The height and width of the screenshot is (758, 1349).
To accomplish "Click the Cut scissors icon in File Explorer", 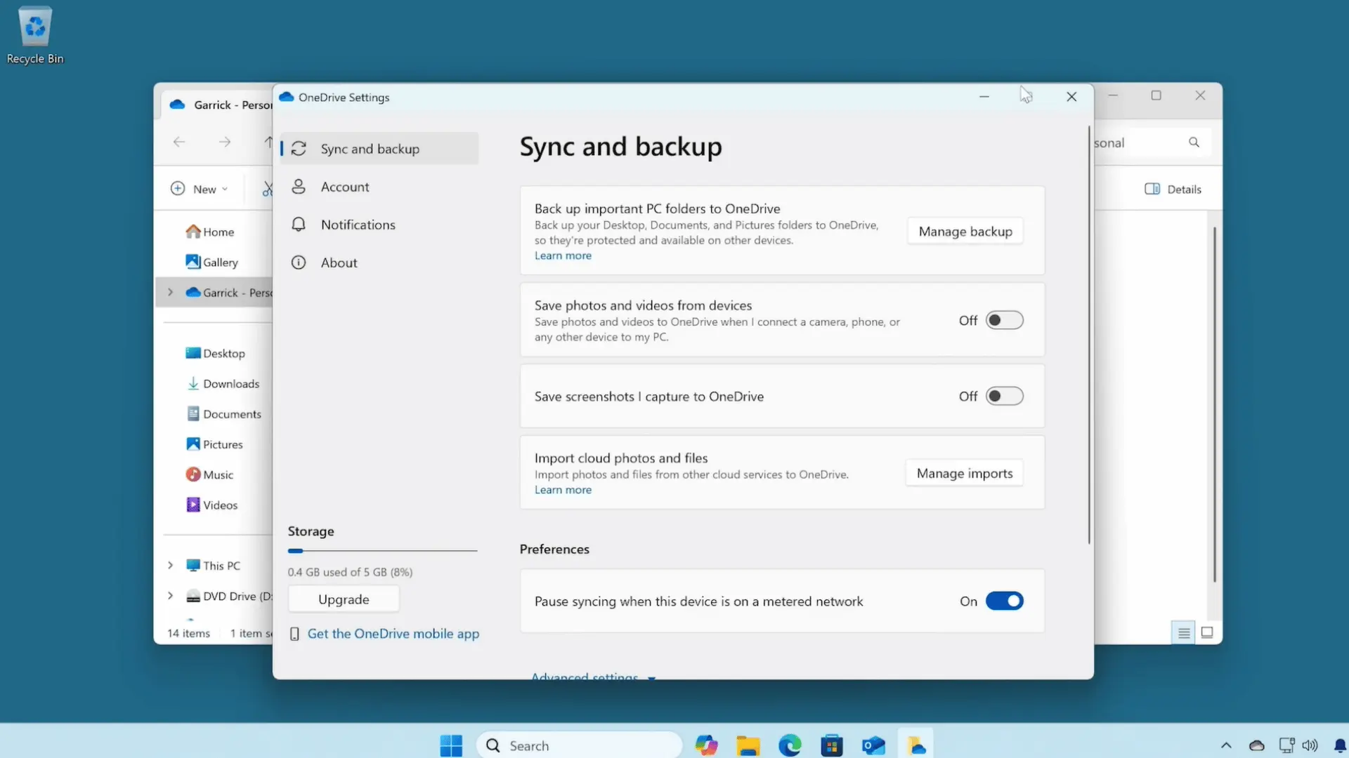I will pos(267,189).
